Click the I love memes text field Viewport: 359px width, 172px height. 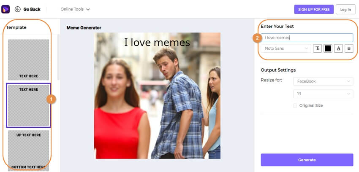307,38
